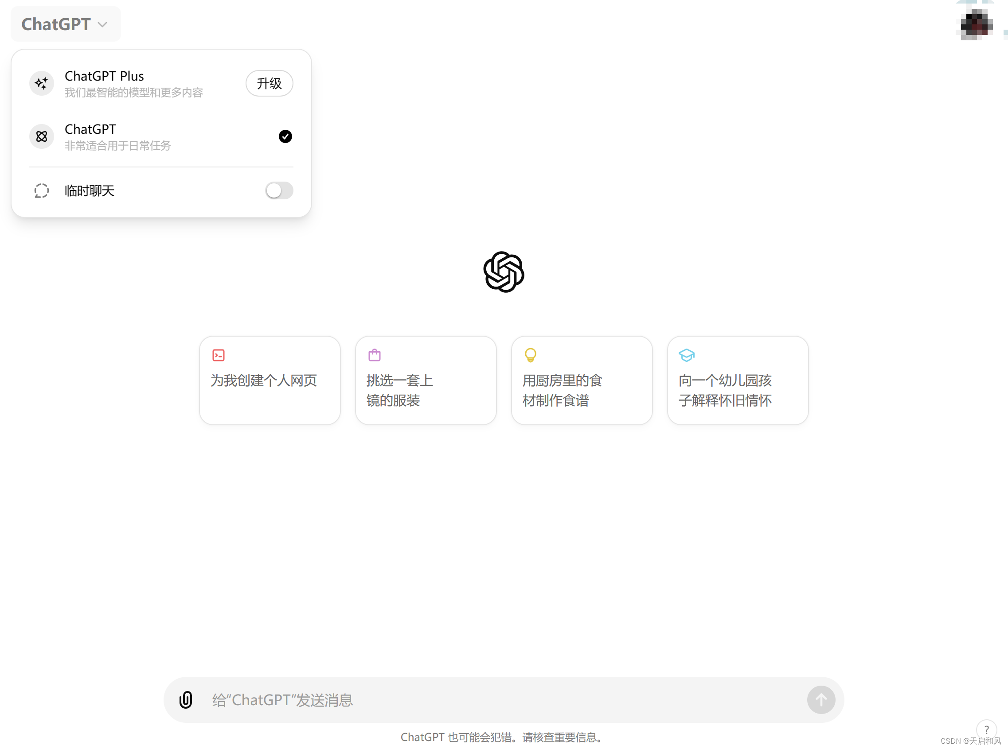Click the yellow lightbulb icon
This screenshot has height=749, width=1008.
tap(530, 355)
